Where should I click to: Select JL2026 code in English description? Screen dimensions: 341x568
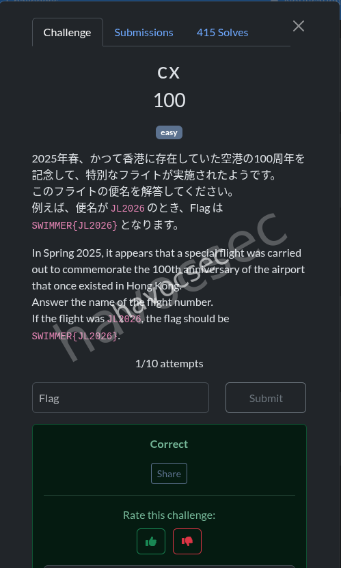[x=124, y=319]
